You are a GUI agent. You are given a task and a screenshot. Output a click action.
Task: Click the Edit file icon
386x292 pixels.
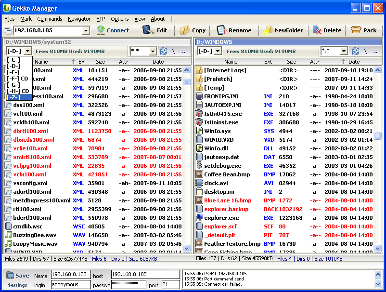coord(148,30)
